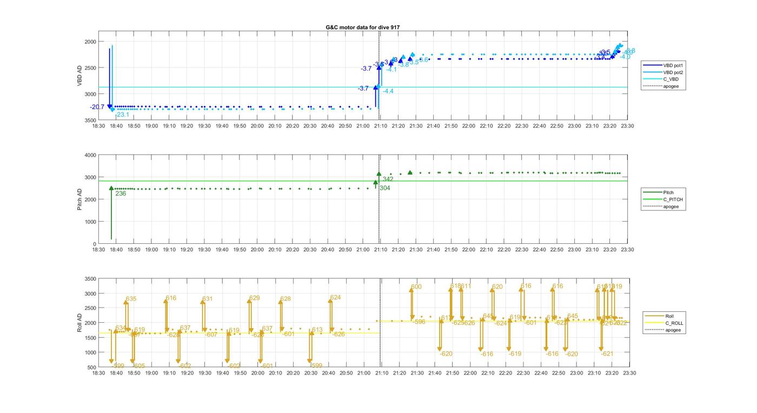Screen dimensions: 757x413
Task: Click the "624" roll data label
Action: 336,298
